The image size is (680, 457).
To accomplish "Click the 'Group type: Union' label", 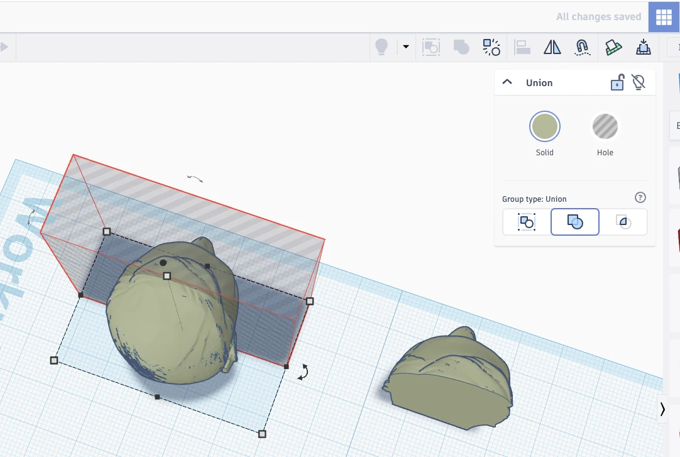I will click(x=534, y=199).
